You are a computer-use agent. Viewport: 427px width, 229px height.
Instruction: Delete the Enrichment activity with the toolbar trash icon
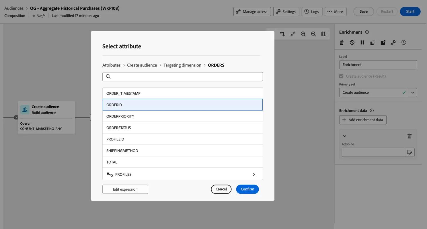(x=342, y=42)
